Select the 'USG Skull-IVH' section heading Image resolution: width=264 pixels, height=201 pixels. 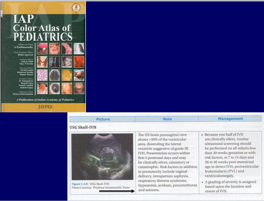tap(83, 127)
